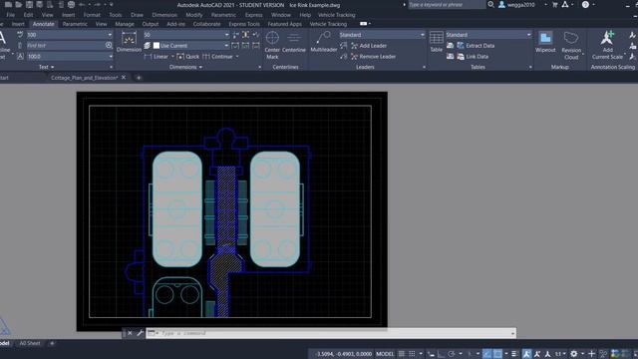638x359 pixels.
Task: Click the find text search icon
Action: (x=109, y=46)
